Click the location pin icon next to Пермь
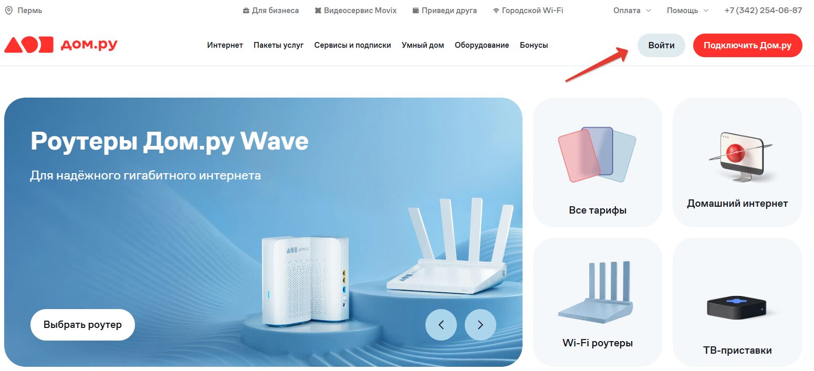814x371 pixels. 8,10
